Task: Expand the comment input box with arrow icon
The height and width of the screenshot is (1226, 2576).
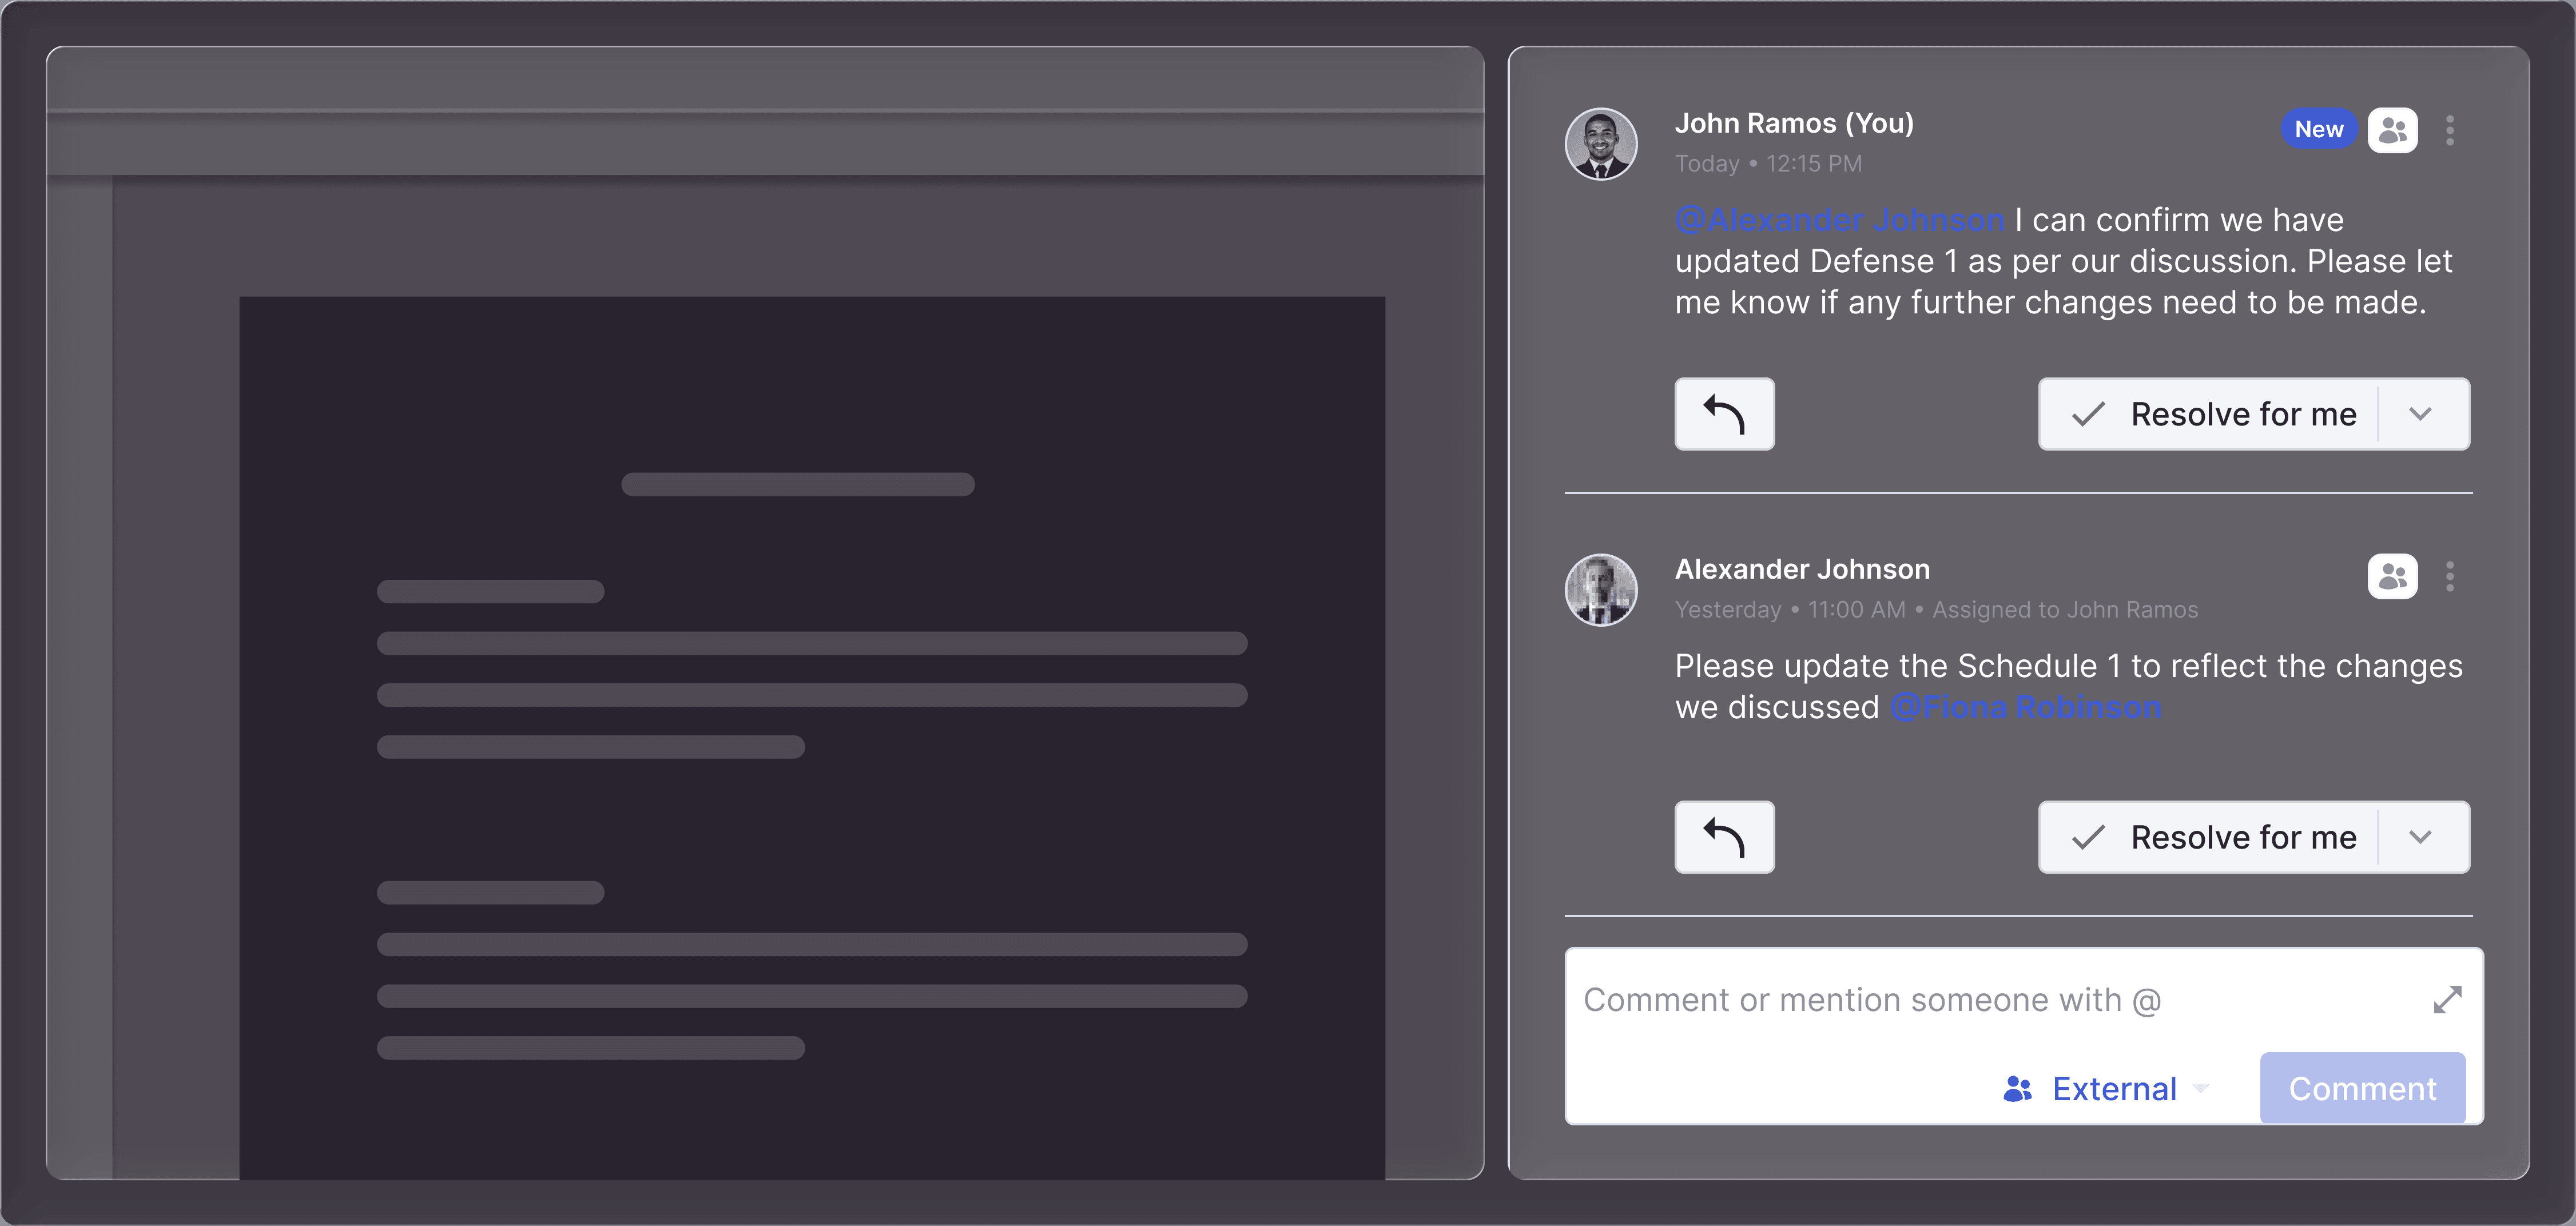Action: pos(2447,999)
